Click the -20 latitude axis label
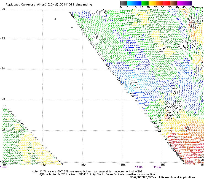Screen dimensions: 204x179 (2, 9)
